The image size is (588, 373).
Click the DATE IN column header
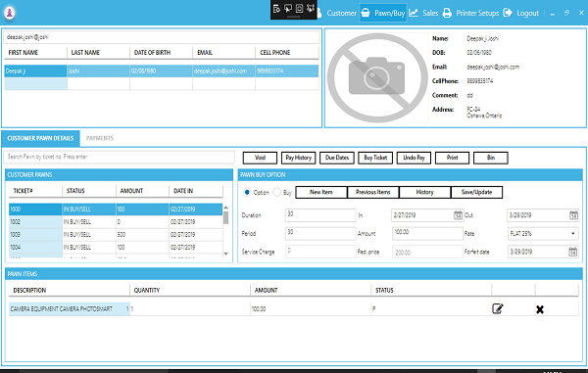pos(196,191)
